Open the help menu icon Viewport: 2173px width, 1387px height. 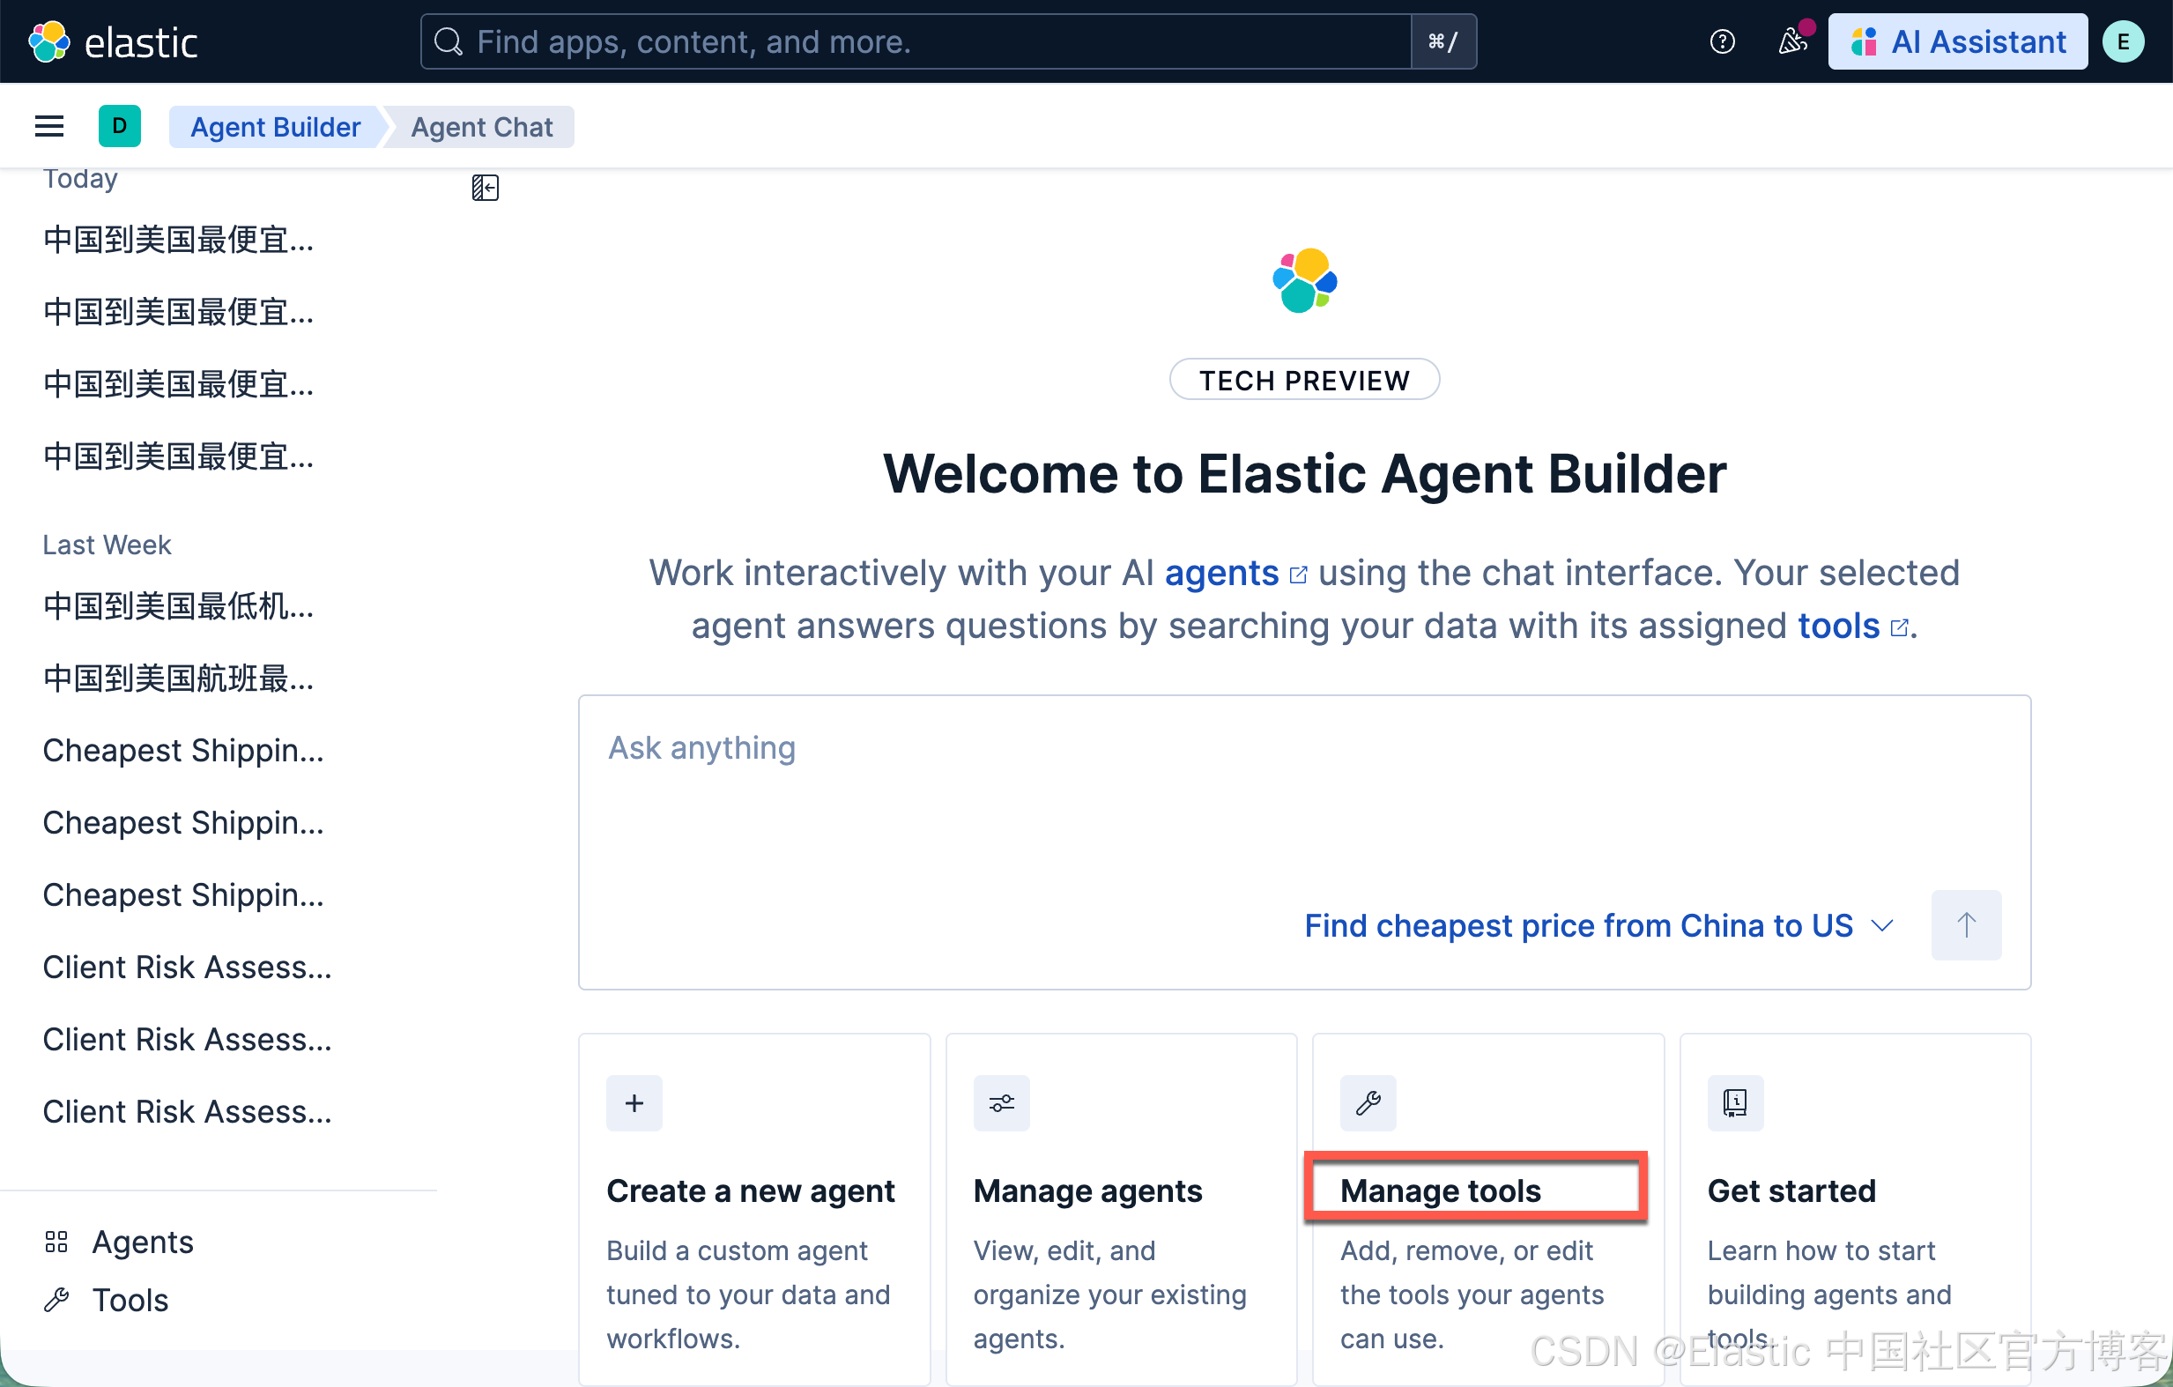1722,41
